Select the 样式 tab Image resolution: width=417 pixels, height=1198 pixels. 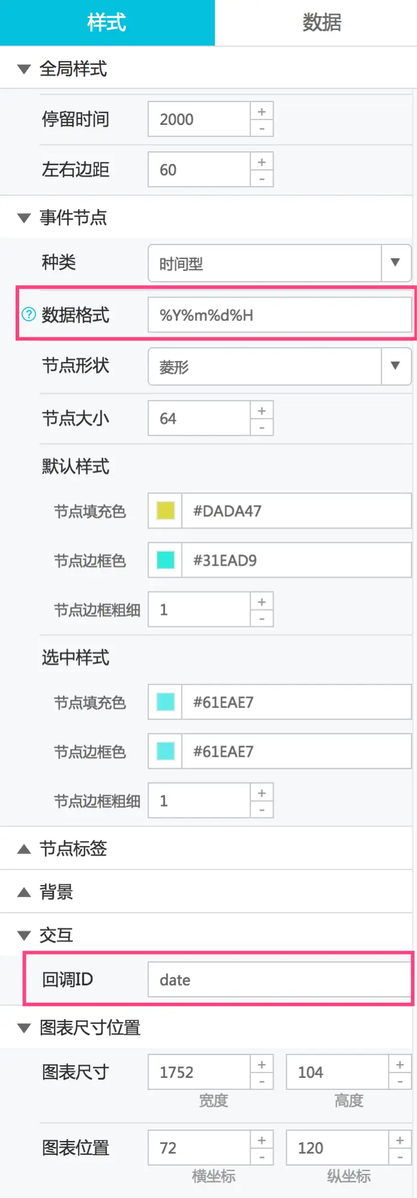pos(107,23)
